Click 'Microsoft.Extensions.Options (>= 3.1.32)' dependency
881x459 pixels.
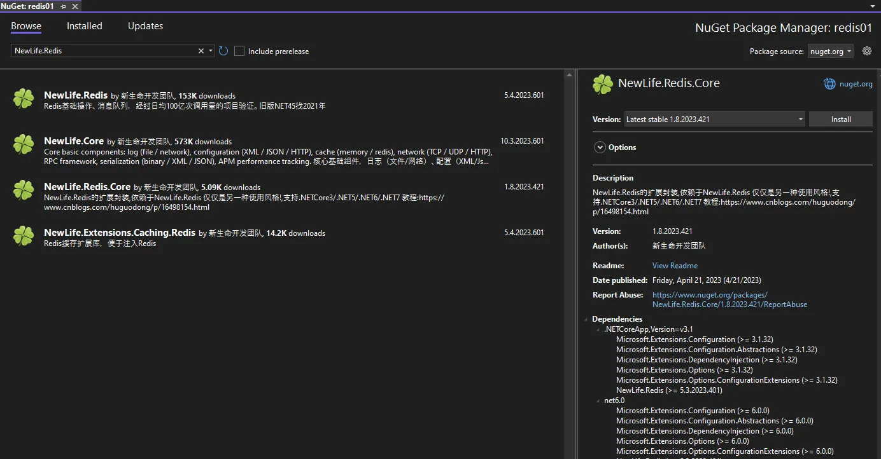coord(684,370)
